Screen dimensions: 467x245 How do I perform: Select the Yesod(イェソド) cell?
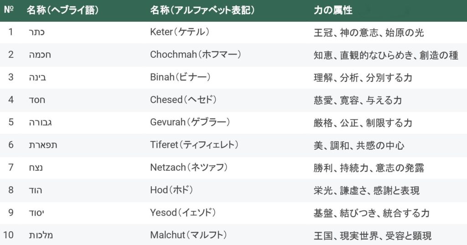(x=183, y=213)
